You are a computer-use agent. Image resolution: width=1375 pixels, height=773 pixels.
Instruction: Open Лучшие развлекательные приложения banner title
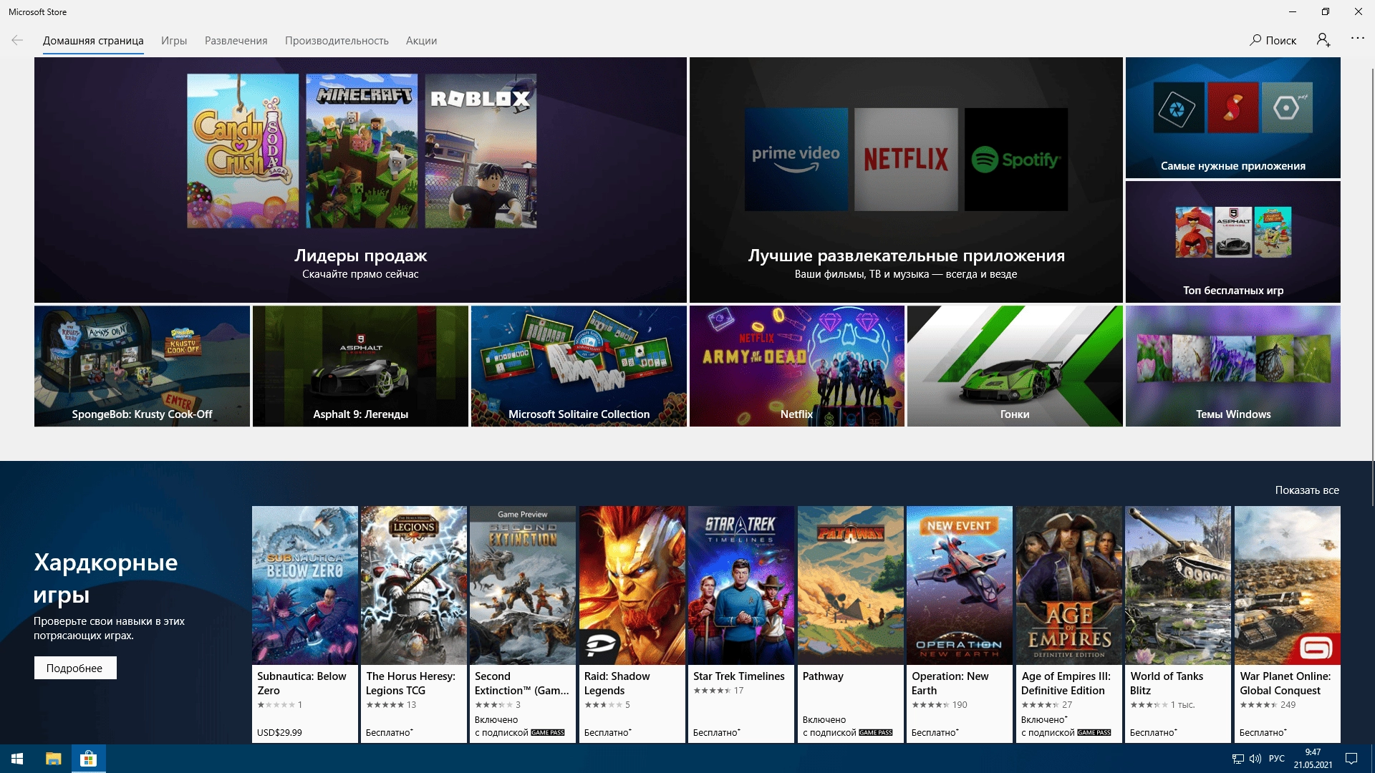point(906,256)
